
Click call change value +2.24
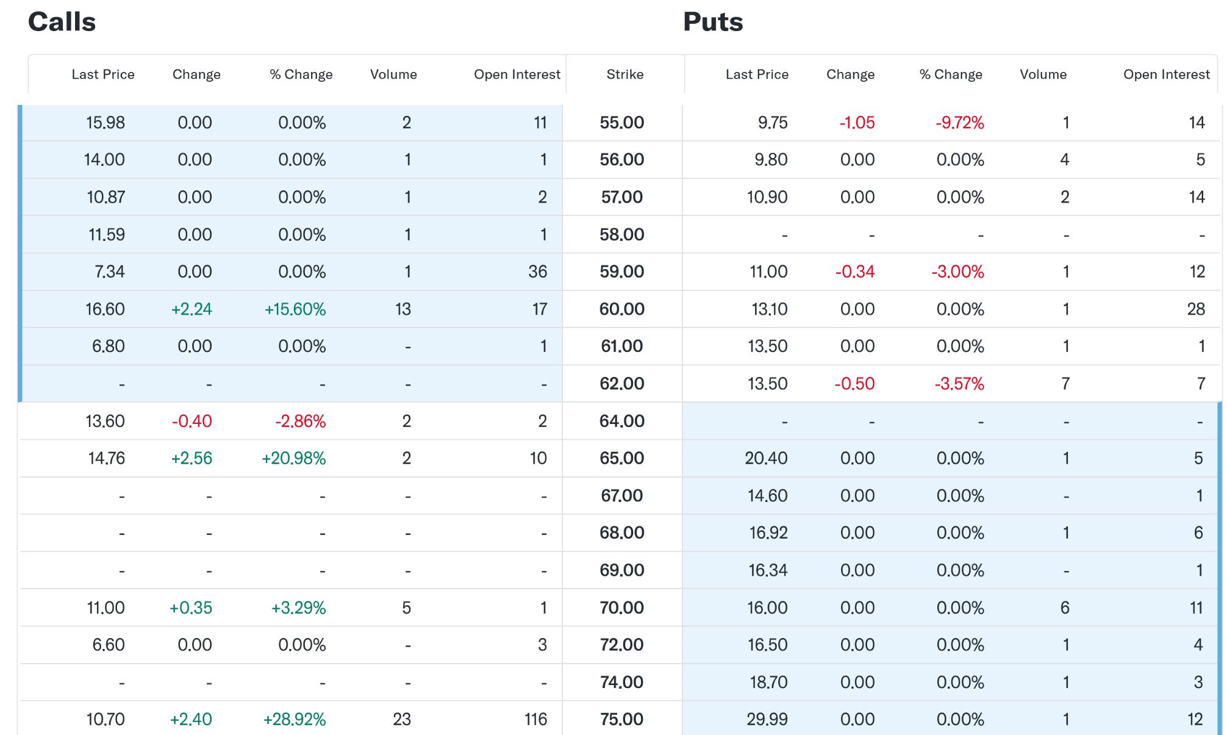click(191, 309)
